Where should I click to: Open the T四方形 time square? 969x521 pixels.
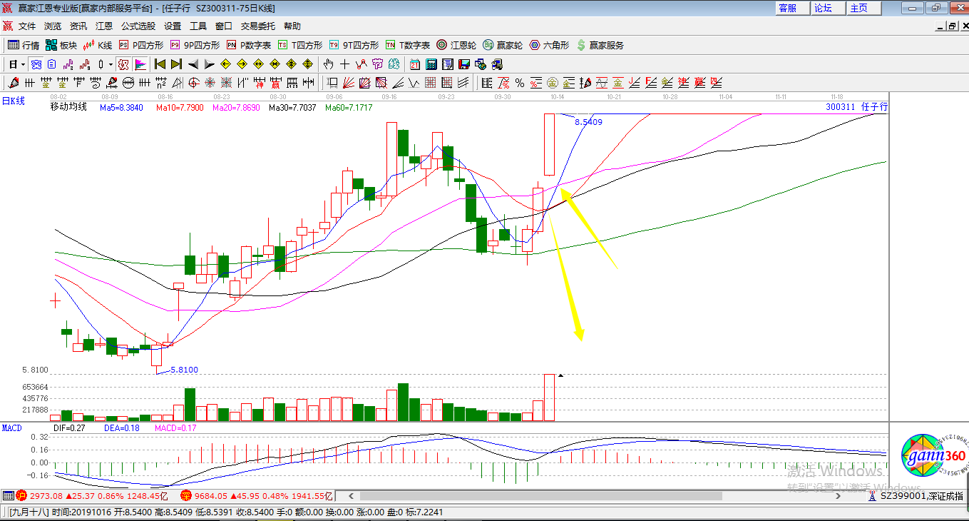[x=300, y=45]
